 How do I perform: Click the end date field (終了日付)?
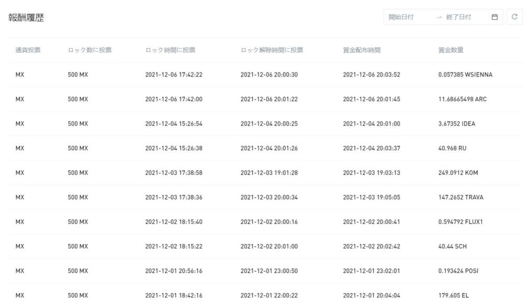coord(459,17)
